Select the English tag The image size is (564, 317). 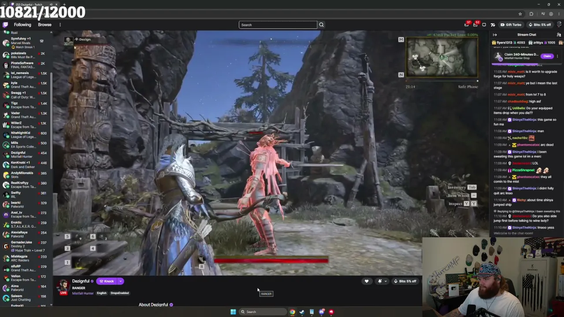pyautogui.click(x=101, y=293)
